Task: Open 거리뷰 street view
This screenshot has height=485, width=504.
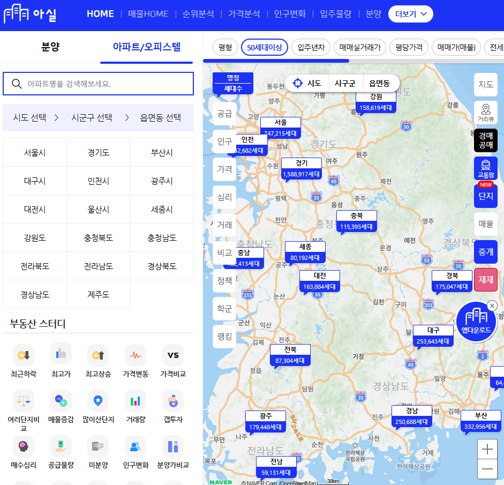Action: point(486,113)
